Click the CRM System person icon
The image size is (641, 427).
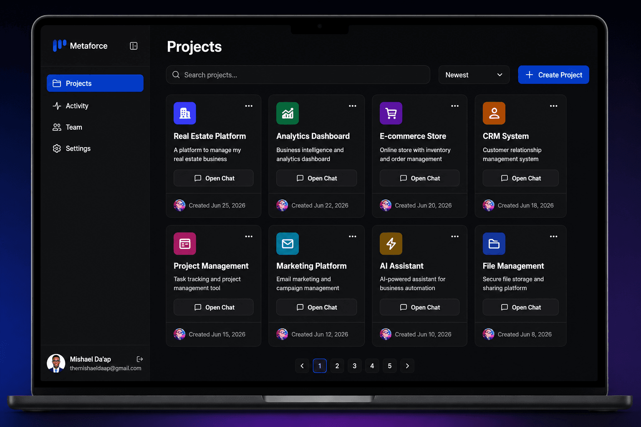(x=494, y=113)
